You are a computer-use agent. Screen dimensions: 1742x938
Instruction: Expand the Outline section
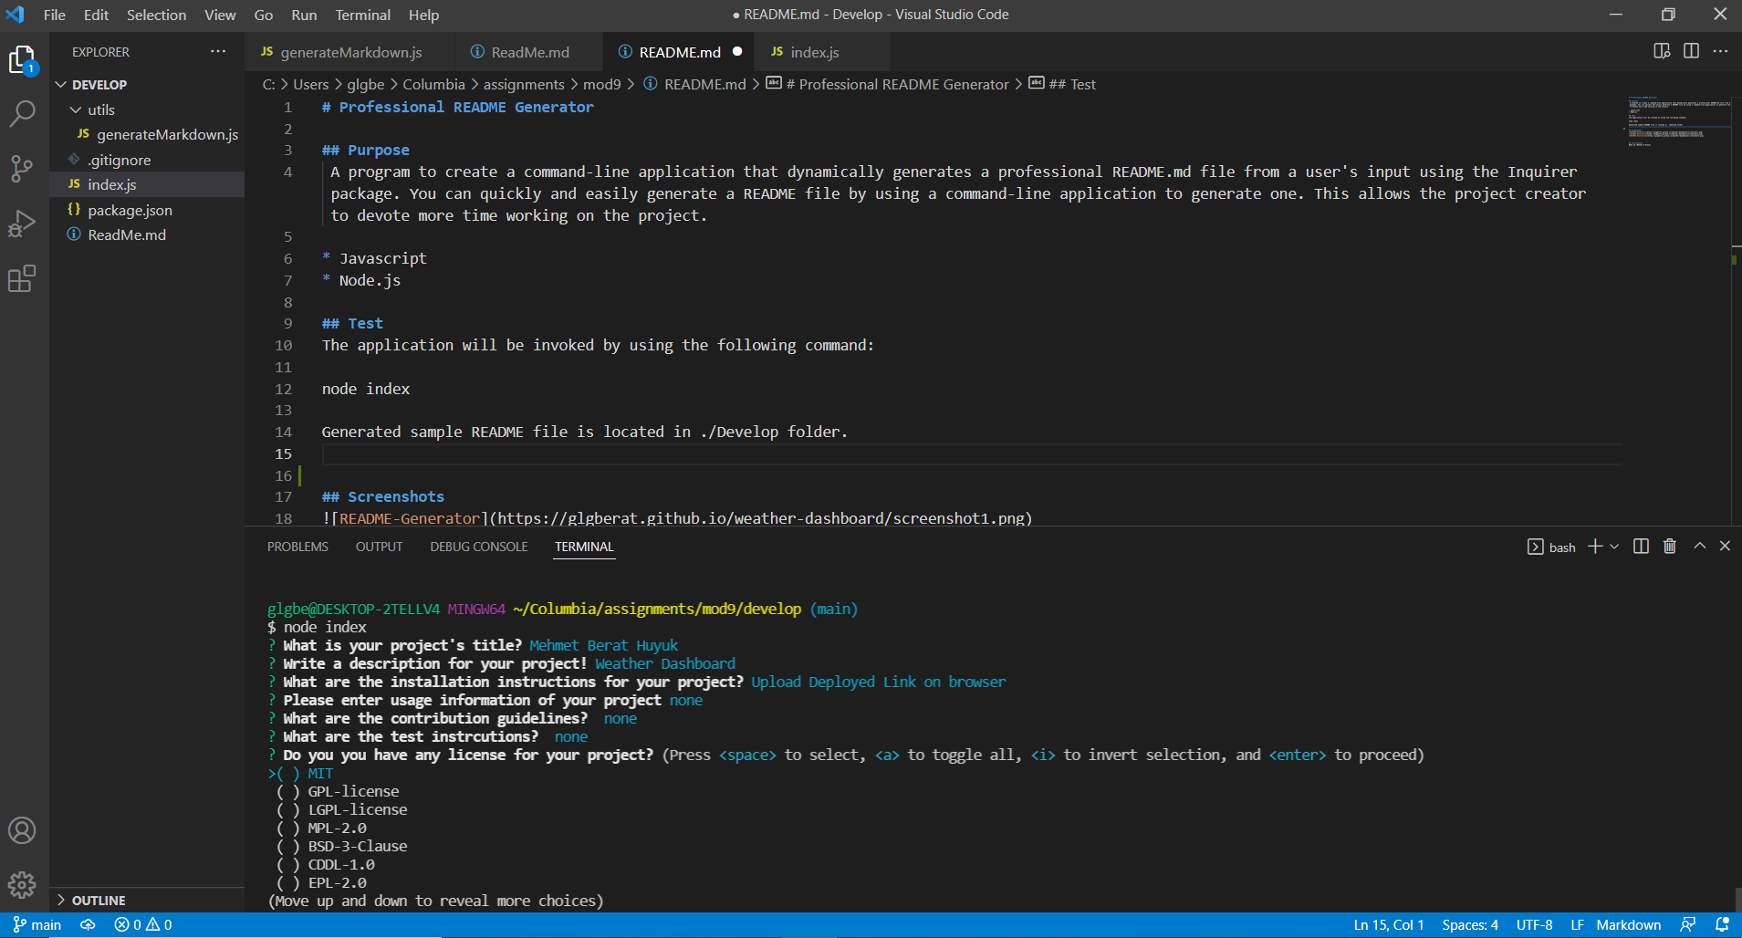coord(99,901)
